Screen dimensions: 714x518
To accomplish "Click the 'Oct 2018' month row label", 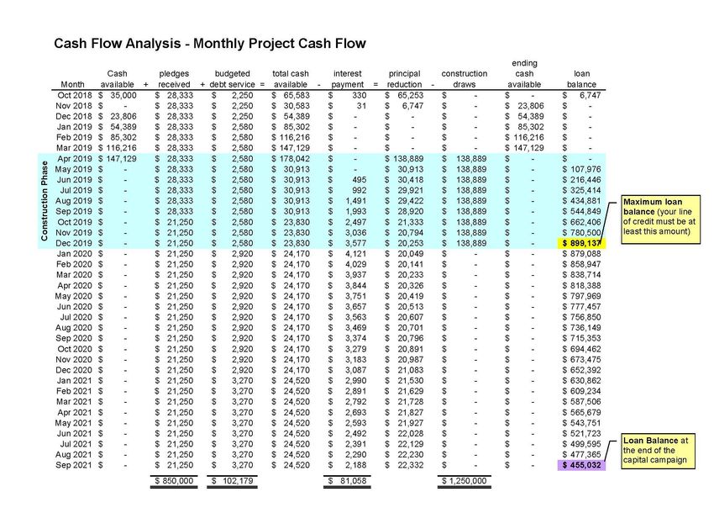I will pyautogui.click(x=75, y=95).
